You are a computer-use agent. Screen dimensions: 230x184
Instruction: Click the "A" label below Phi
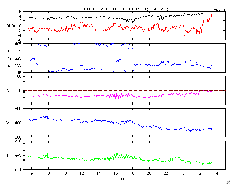(9, 66)
